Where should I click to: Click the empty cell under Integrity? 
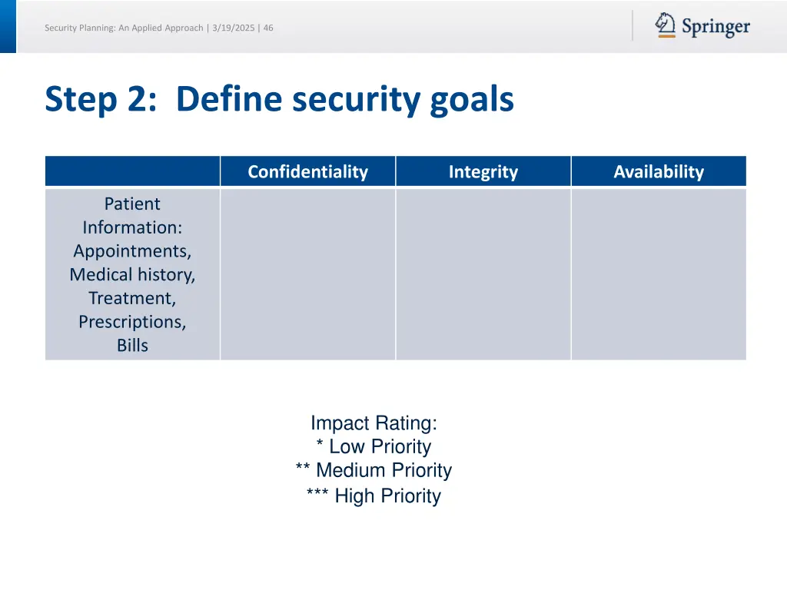tap(483, 274)
